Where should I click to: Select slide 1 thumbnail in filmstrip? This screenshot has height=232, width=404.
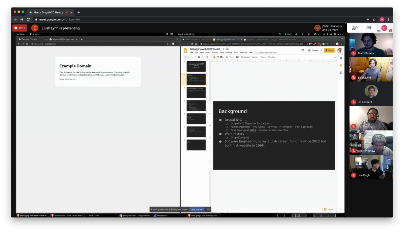[196, 66]
